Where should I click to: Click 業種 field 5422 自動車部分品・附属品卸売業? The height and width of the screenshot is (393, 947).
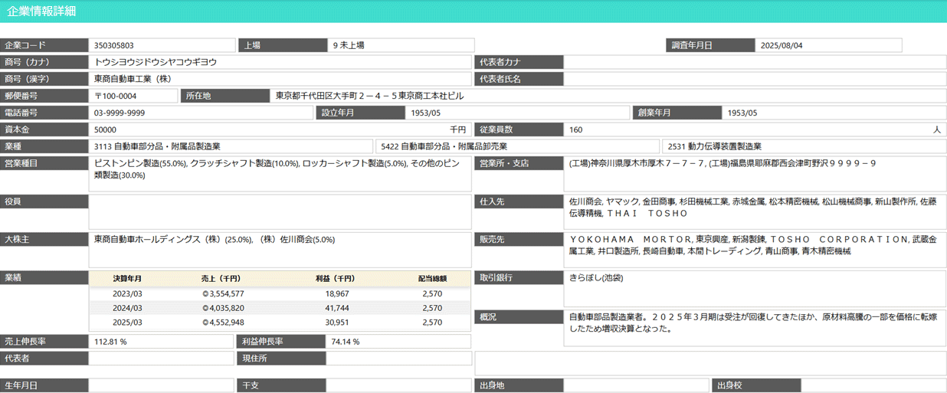[517, 146]
